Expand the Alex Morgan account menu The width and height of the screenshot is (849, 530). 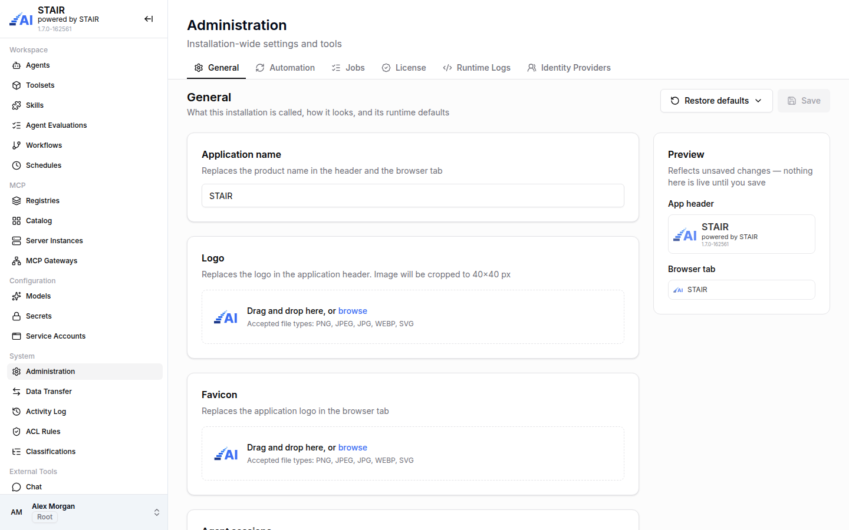pos(84,512)
